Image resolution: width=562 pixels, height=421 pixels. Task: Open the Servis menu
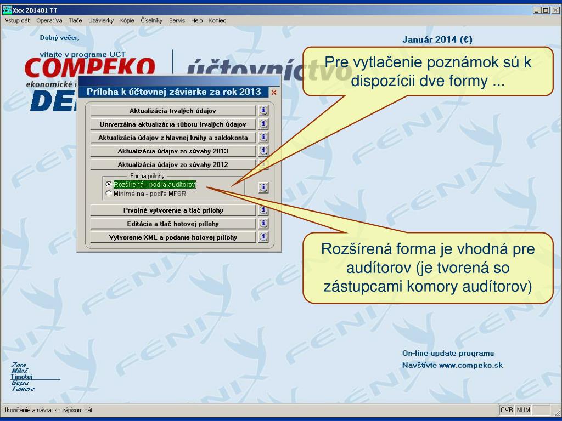(177, 21)
